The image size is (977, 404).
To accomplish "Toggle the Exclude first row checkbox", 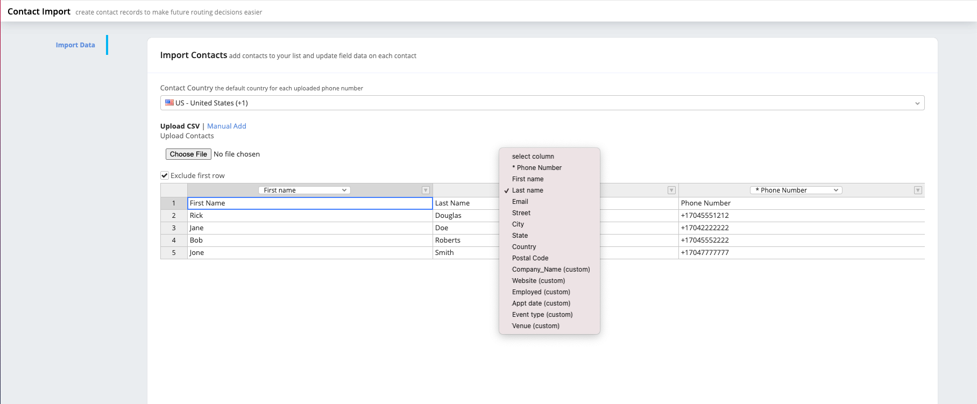I will coord(165,175).
